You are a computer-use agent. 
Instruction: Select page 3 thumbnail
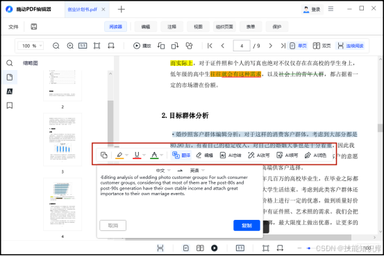click(x=62, y=139)
